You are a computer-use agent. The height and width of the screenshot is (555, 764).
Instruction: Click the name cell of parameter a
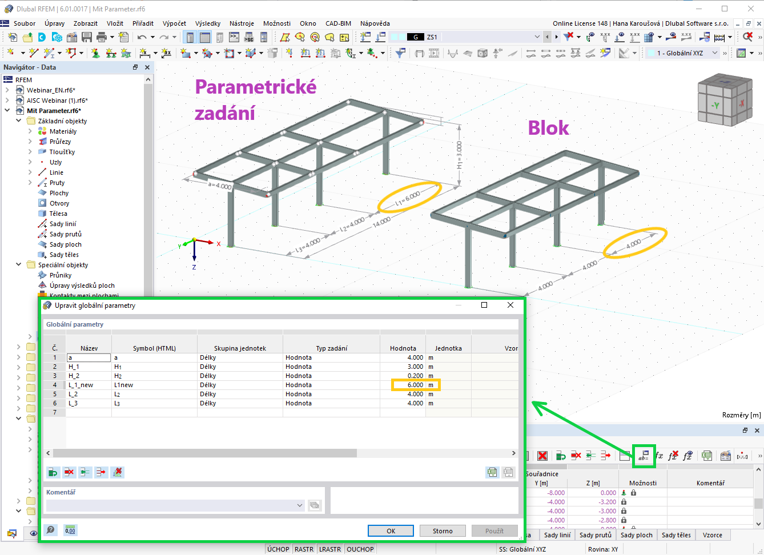click(89, 357)
